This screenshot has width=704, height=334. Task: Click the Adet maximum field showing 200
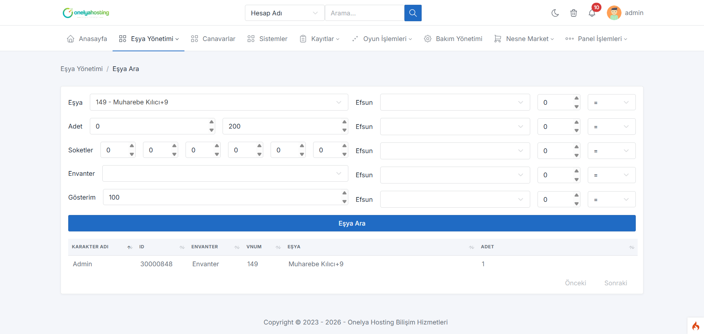click(285, 126)
